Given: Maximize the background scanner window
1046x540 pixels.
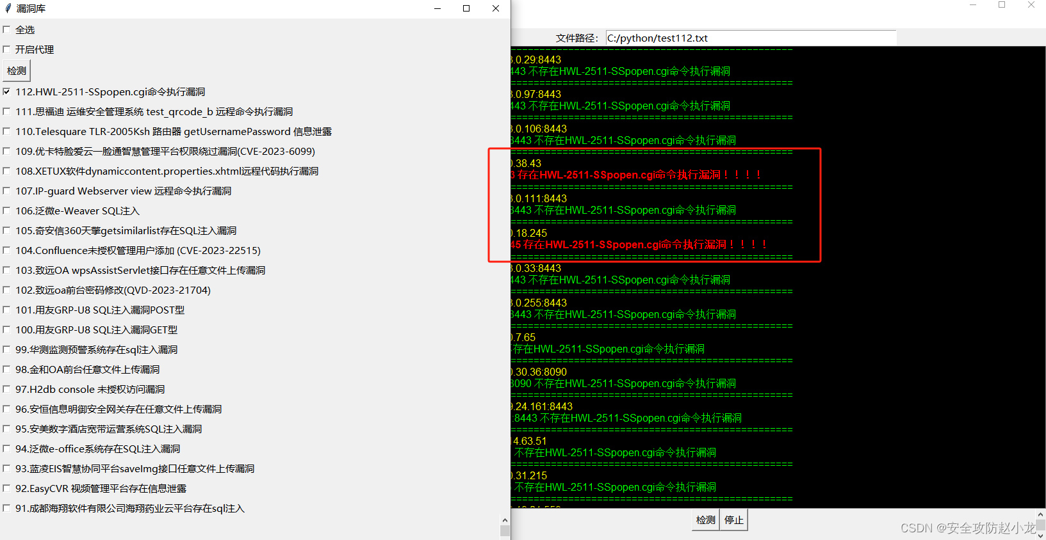Looking at the screenshot, I should click(1002, 4).
